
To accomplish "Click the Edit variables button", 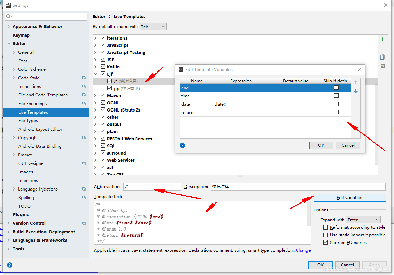I will coord(350,198).
